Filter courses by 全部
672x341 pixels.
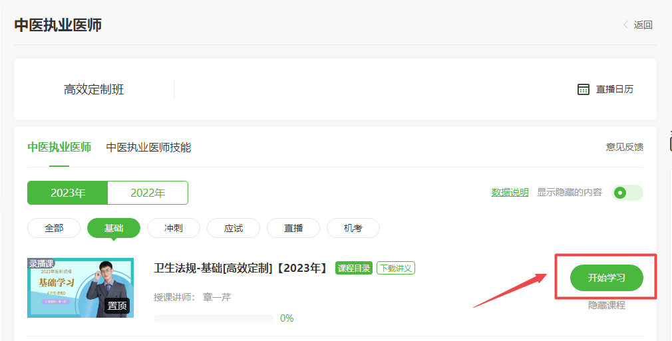(x=54, y=228)
